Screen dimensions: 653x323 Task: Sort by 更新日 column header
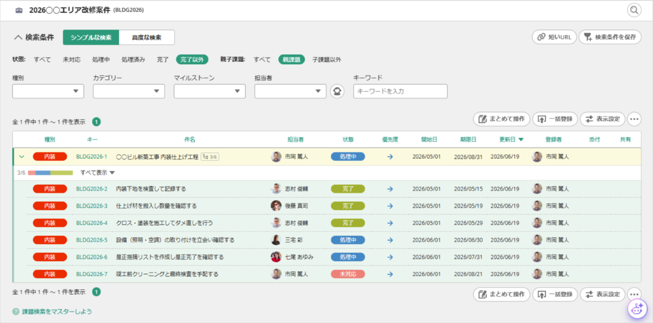512,140
